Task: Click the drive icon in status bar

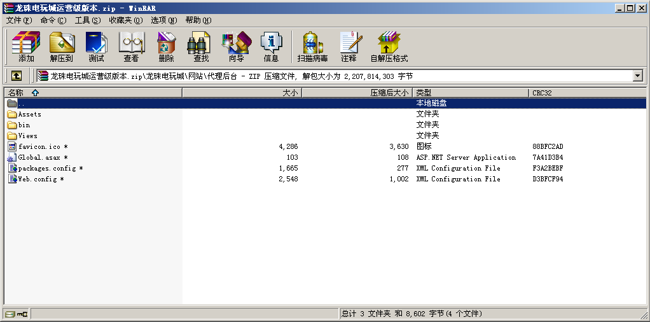Action: coord(10,314)
